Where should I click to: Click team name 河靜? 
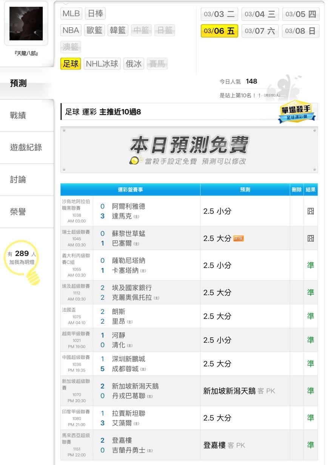[x=119, y=335]
